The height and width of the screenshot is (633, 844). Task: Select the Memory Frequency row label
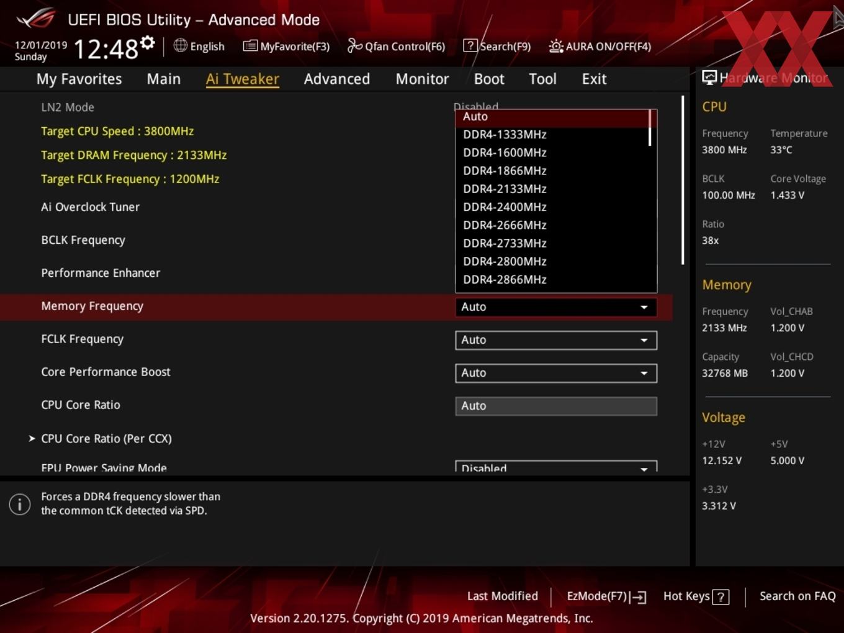[x=92, y=306]
